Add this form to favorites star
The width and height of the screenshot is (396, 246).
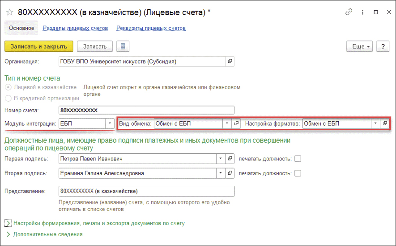pos(9,12)
